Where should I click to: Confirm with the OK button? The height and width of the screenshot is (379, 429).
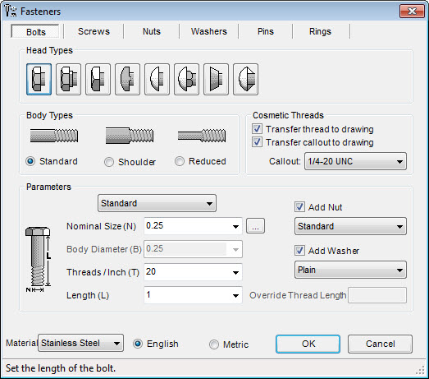coord(308,344)
